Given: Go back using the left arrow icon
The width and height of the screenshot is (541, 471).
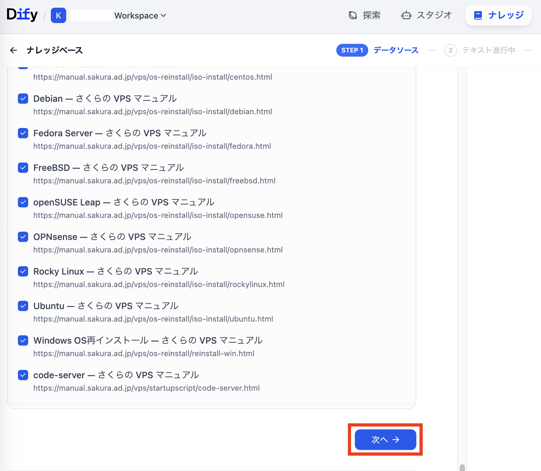Looking at the screenshot, I should (13, 50).
